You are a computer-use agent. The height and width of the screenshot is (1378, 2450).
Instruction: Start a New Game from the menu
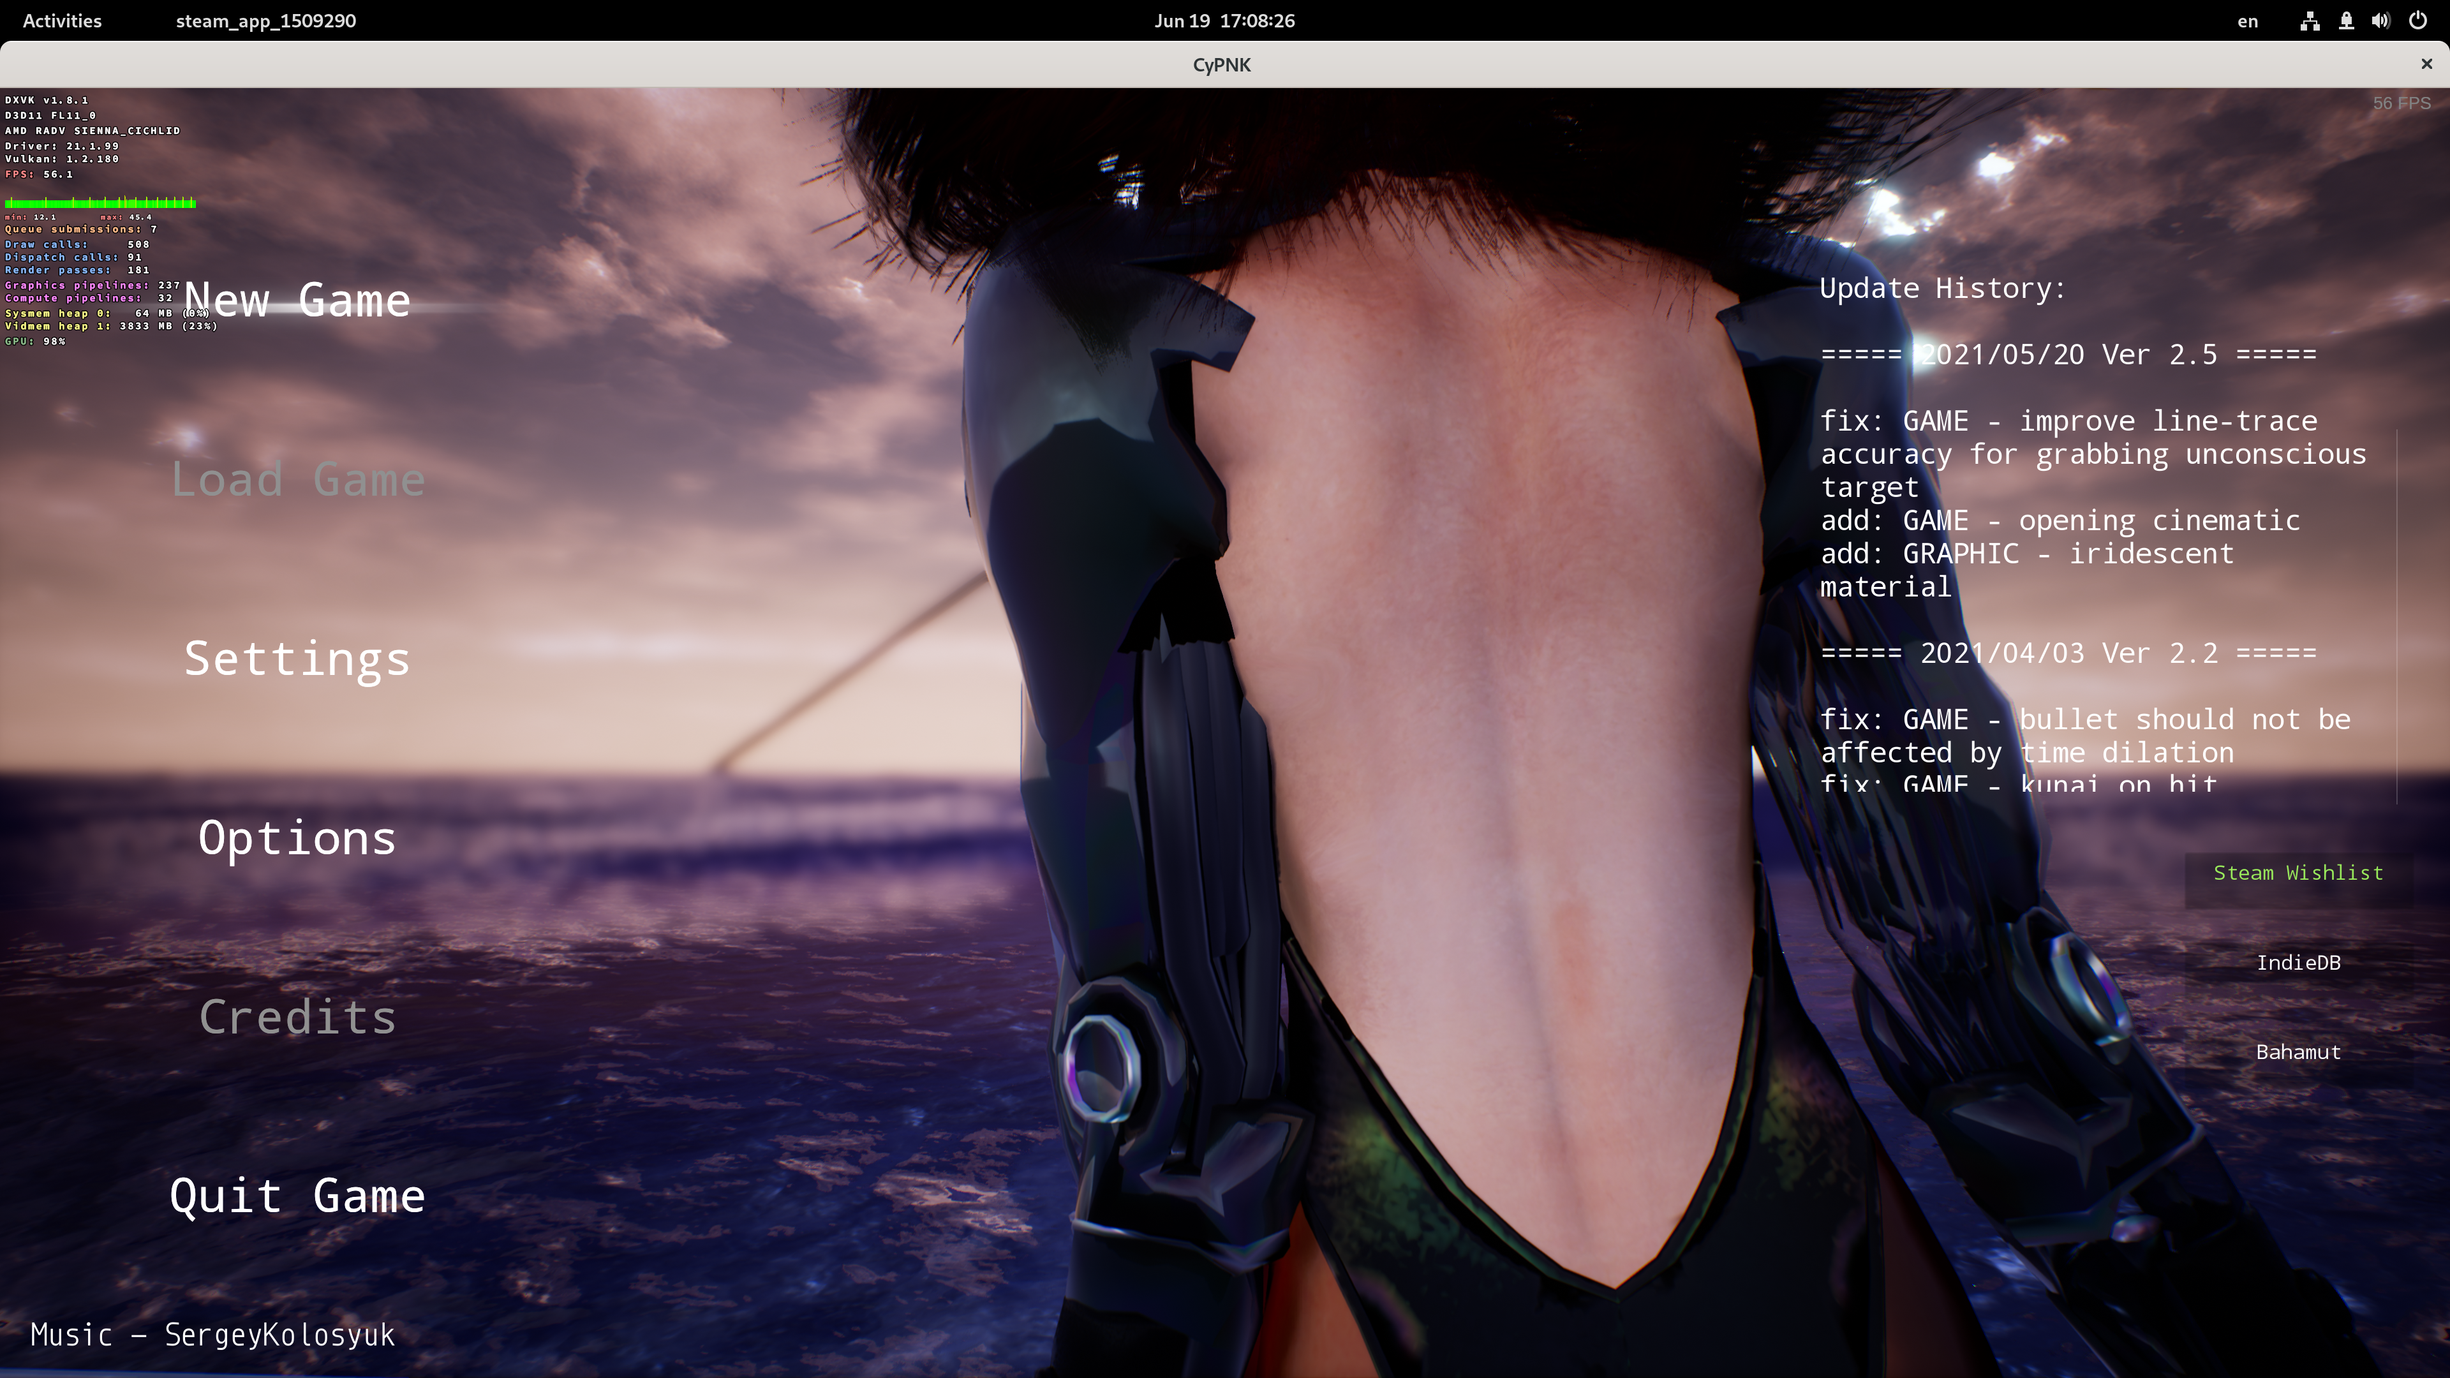[x=297, y=300]
